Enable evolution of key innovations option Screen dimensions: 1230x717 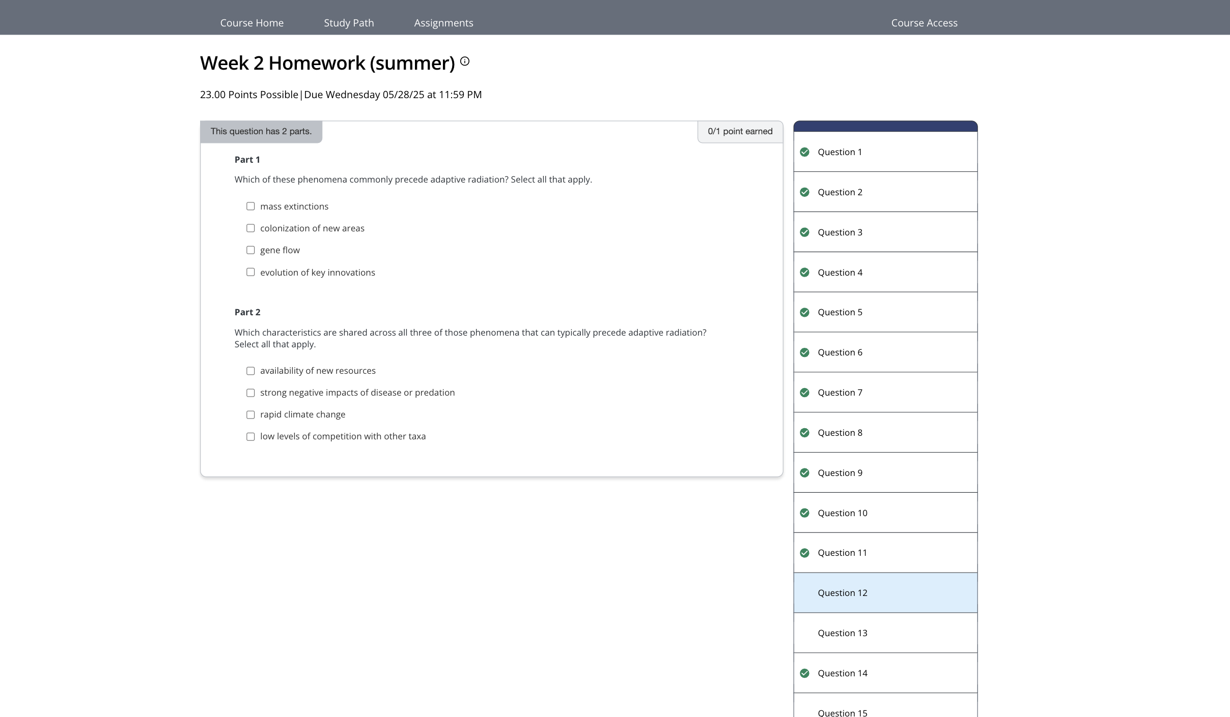(250, 272)
